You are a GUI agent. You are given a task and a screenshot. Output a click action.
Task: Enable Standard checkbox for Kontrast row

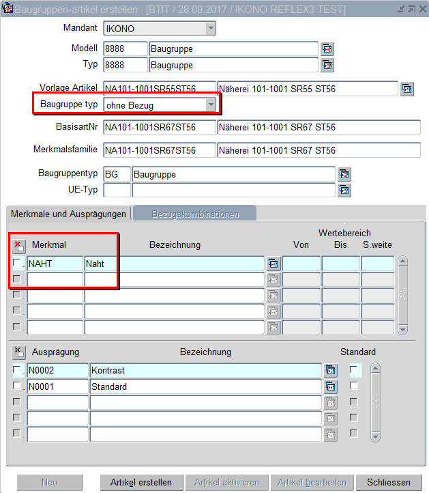coord(353,370)
